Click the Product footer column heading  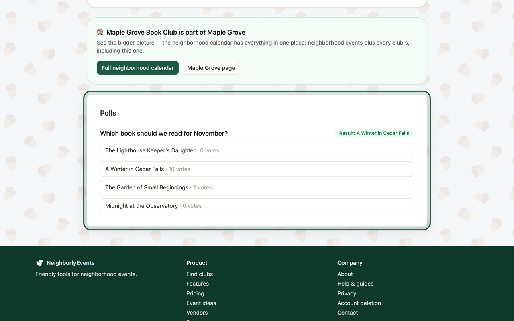[197, 263]
